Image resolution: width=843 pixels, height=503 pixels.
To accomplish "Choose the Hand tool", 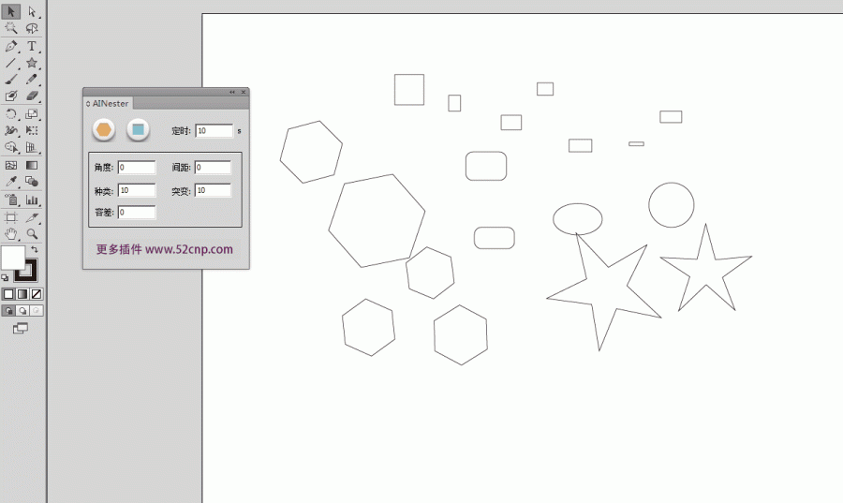I will click(10, 234).
